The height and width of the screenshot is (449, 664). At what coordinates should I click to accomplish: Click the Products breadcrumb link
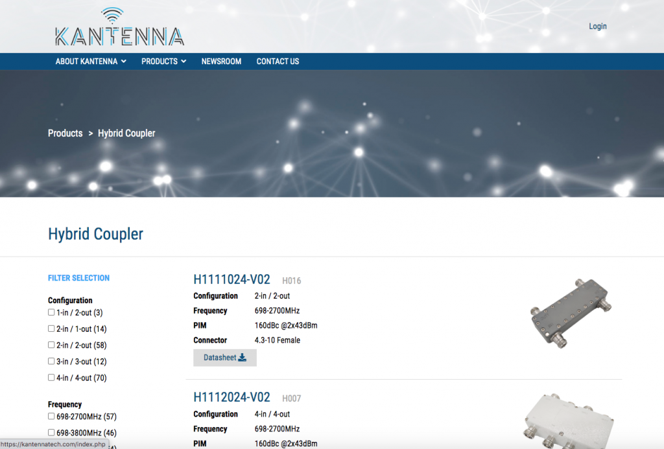pos(65,133)
